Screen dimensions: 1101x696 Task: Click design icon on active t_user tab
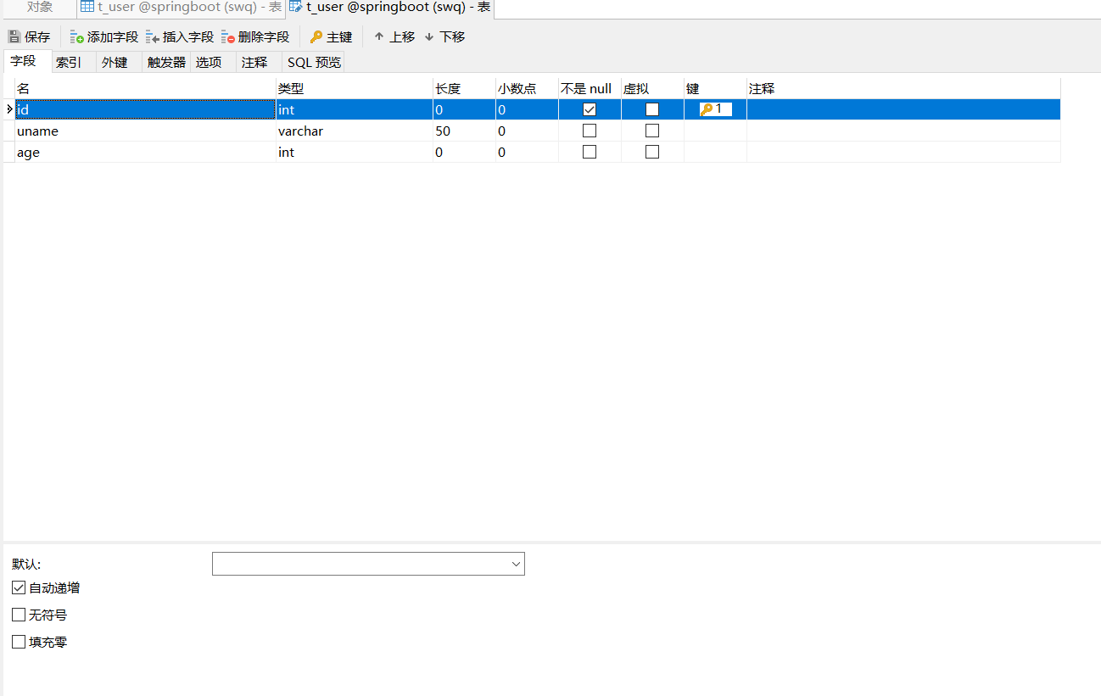point(296,8)
